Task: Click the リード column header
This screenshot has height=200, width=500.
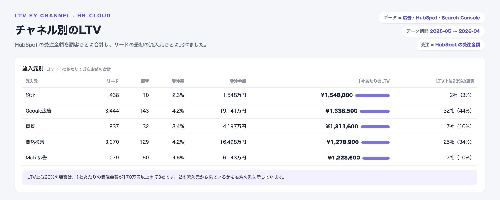Action: (x=113, y=81)
